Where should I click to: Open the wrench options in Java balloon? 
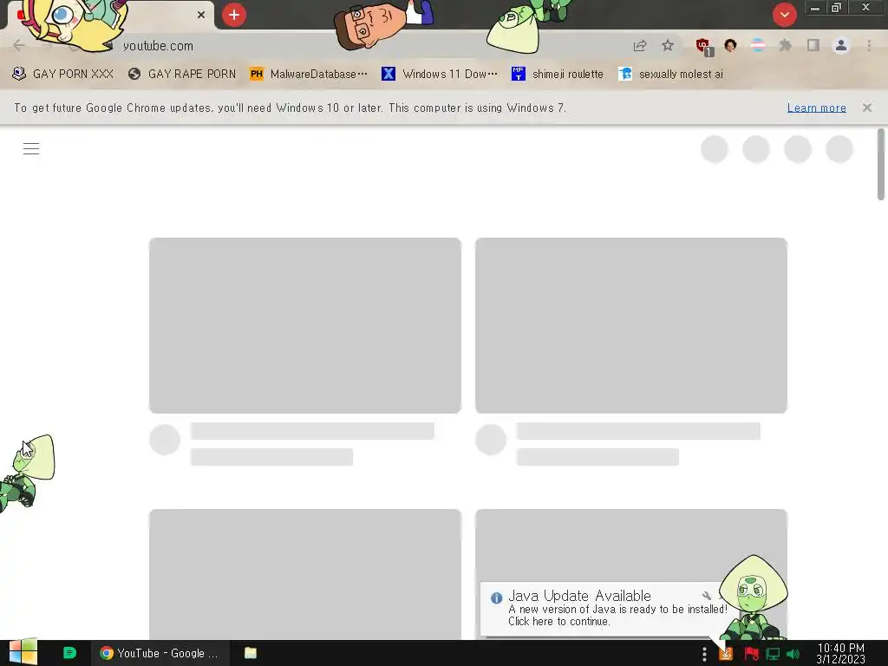pyautogui.click(x=706, y=595)
